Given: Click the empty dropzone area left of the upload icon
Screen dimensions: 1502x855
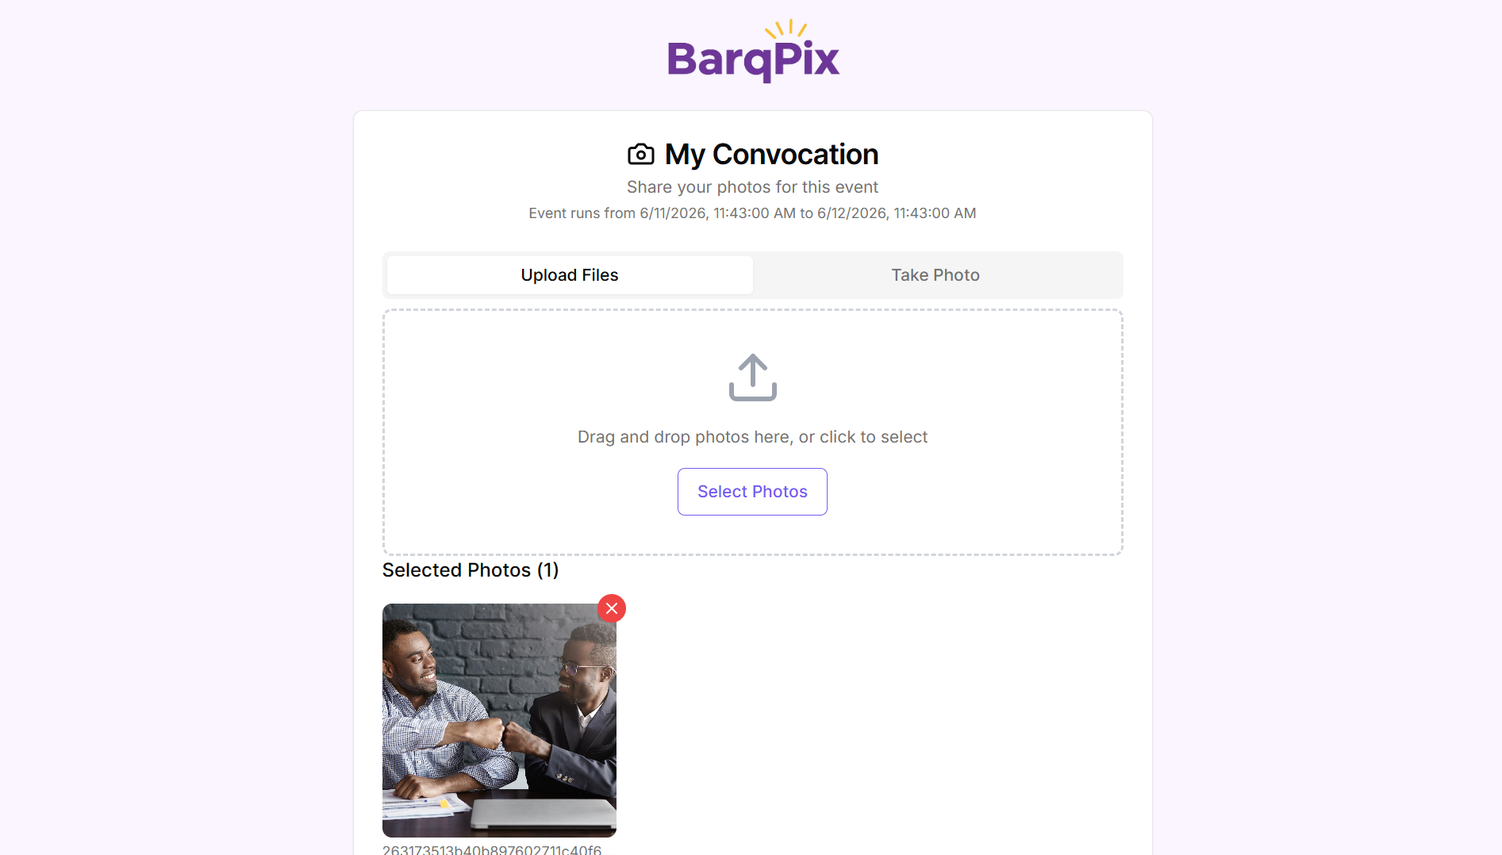Looking at the screenshot, I should click(x=555, y=378).
